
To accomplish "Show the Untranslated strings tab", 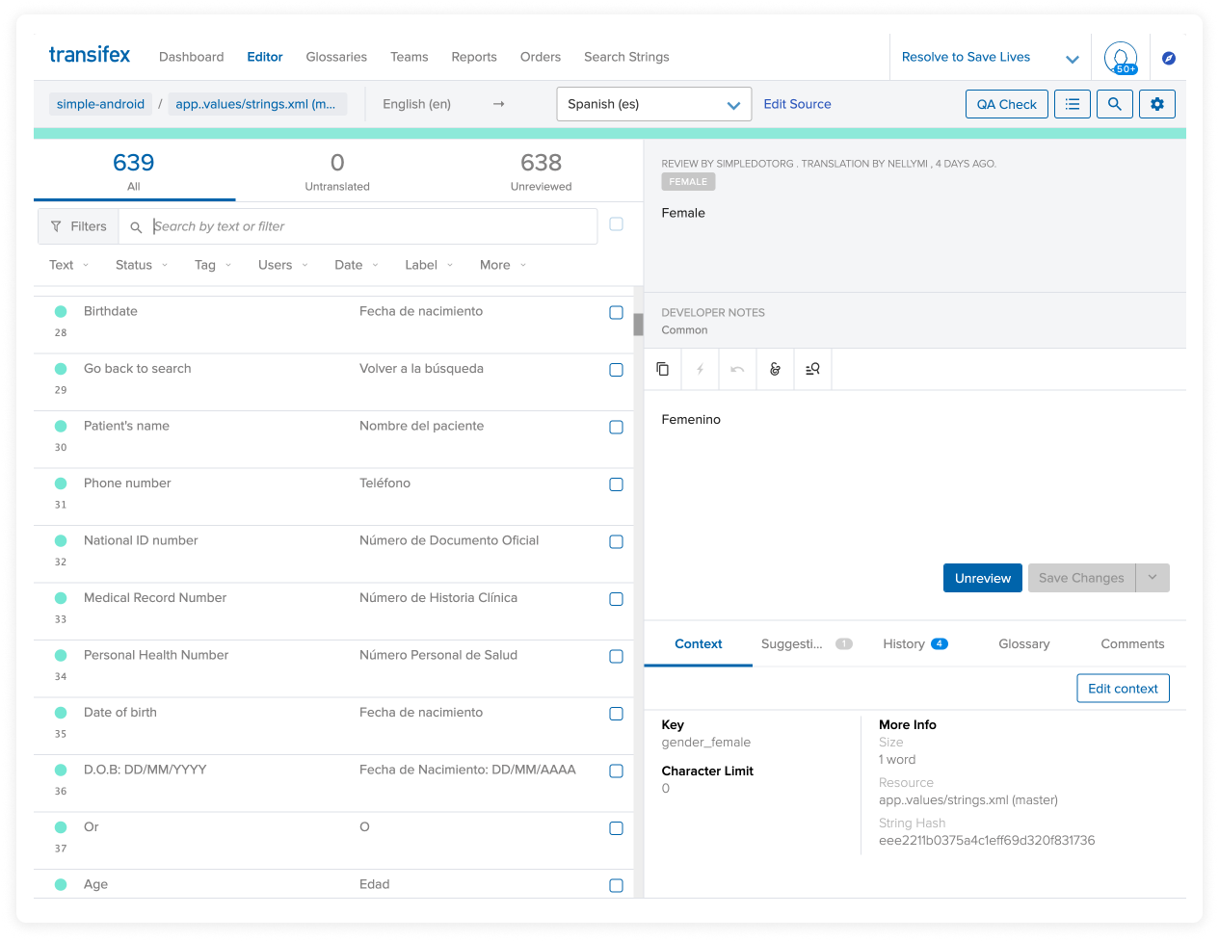I will click(x=337, y=171).
